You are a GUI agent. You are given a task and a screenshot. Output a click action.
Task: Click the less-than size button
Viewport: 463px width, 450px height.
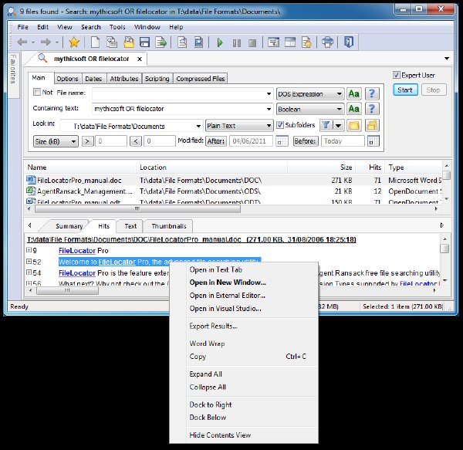coord(136,141)
